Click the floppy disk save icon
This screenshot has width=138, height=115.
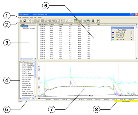tap(25, 21)
